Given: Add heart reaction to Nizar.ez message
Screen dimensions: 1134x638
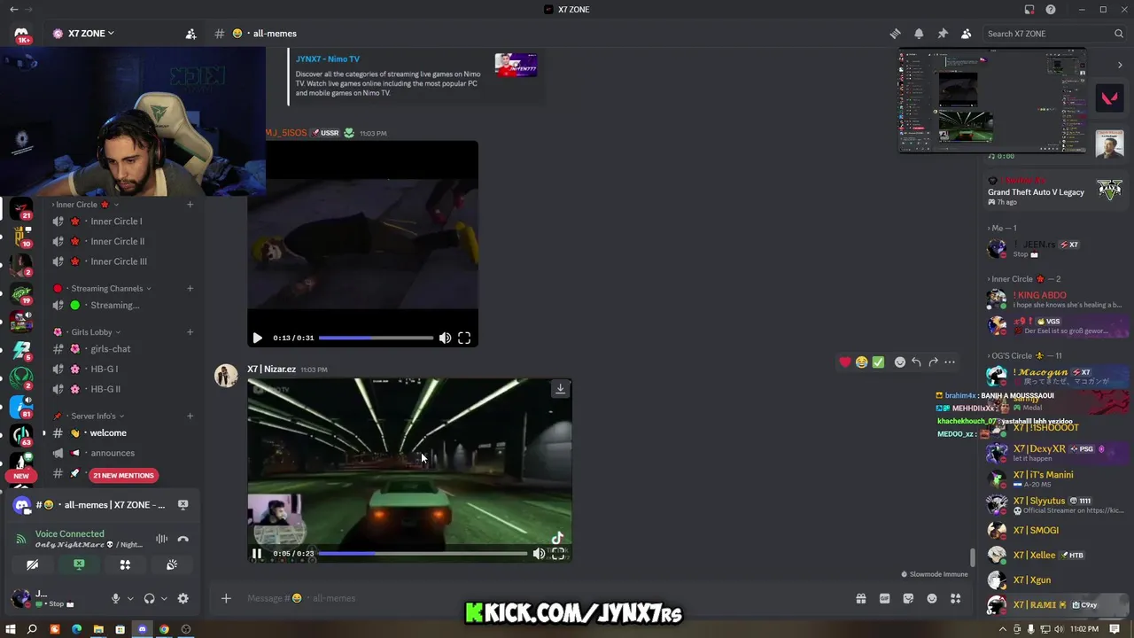Looking at the screenshot, I should [x=844, y=362].
